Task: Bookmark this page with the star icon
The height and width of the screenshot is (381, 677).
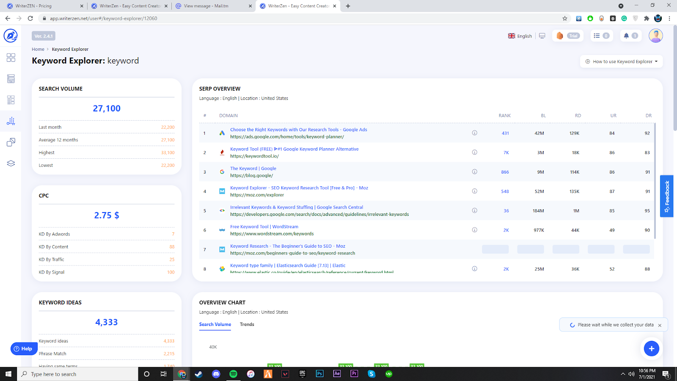Action: click(565, 18)
